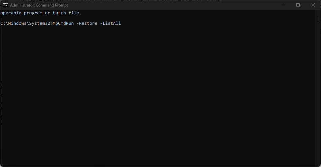This screenshot has width=321, height=167.
Task: Minimize the Command Prompt window
Action: pos(283,5)
